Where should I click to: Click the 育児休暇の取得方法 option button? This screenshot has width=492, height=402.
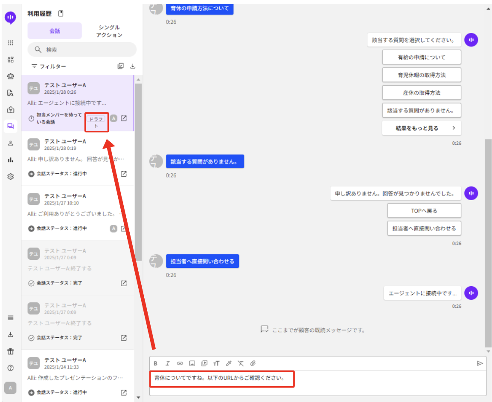pos(421,75)
